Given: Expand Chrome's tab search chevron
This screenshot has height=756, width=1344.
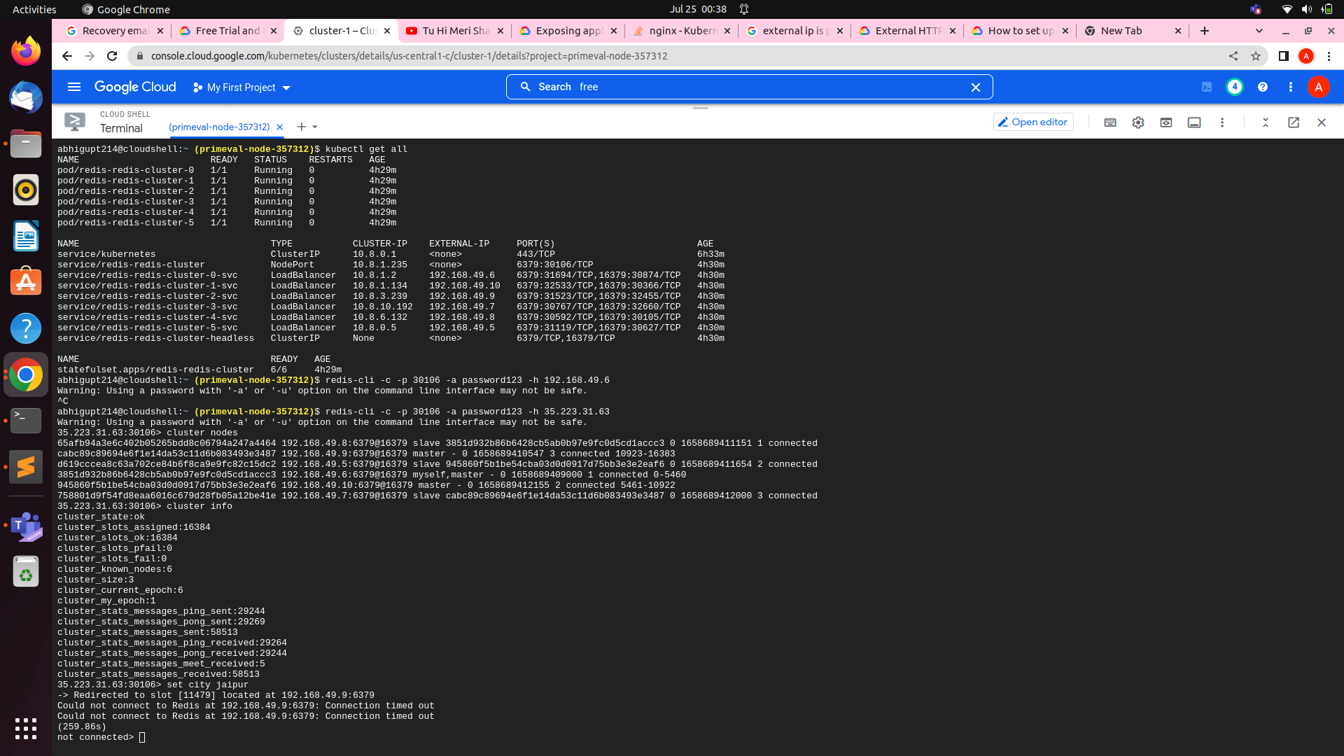Looking at the screenshot, I should coord(1259,31).
